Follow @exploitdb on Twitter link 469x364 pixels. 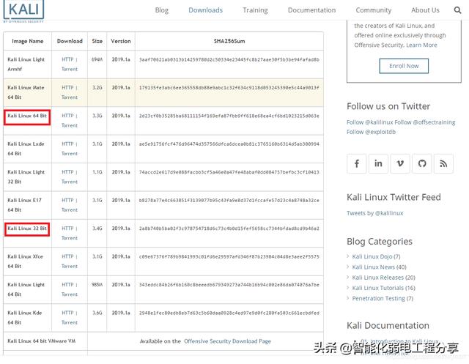point(371,132)
